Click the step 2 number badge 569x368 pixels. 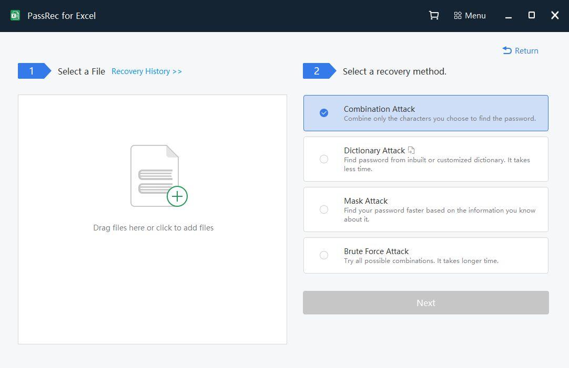click(x=317, y=71)
